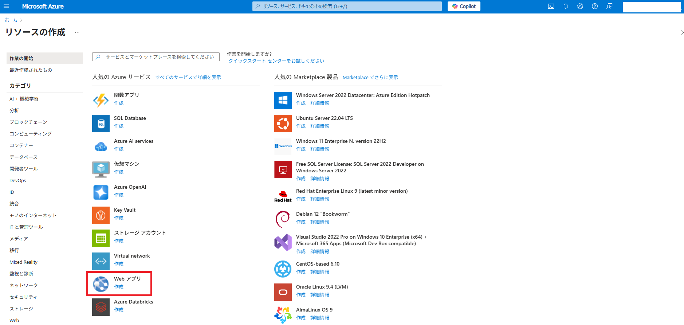Select the コンピューティング category
Screen dimensions: 684x325
point(31,134)
